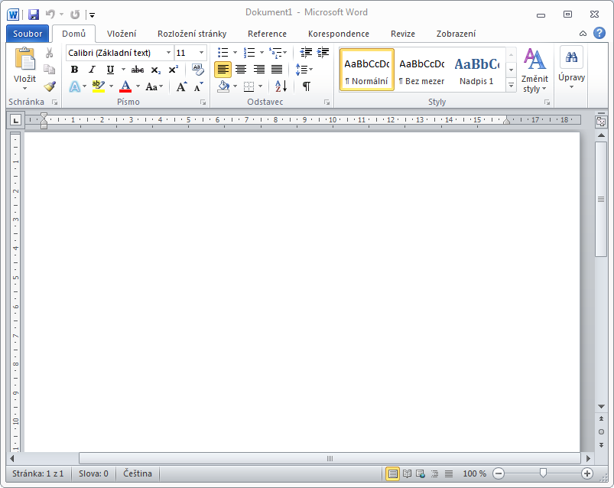Screen dimensions: 614x488
Task: Click the subscript icon
Action: click(155, 69)
